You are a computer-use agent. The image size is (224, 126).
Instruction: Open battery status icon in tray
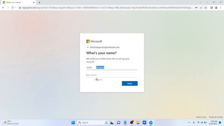point(205,122)
